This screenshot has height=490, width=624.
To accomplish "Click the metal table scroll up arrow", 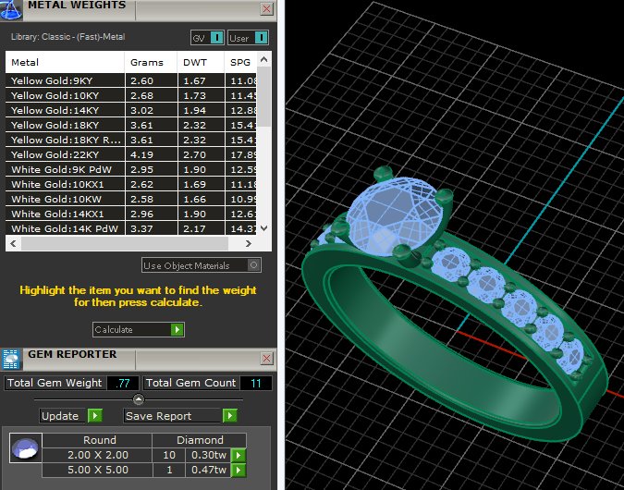I will point(263,60).
